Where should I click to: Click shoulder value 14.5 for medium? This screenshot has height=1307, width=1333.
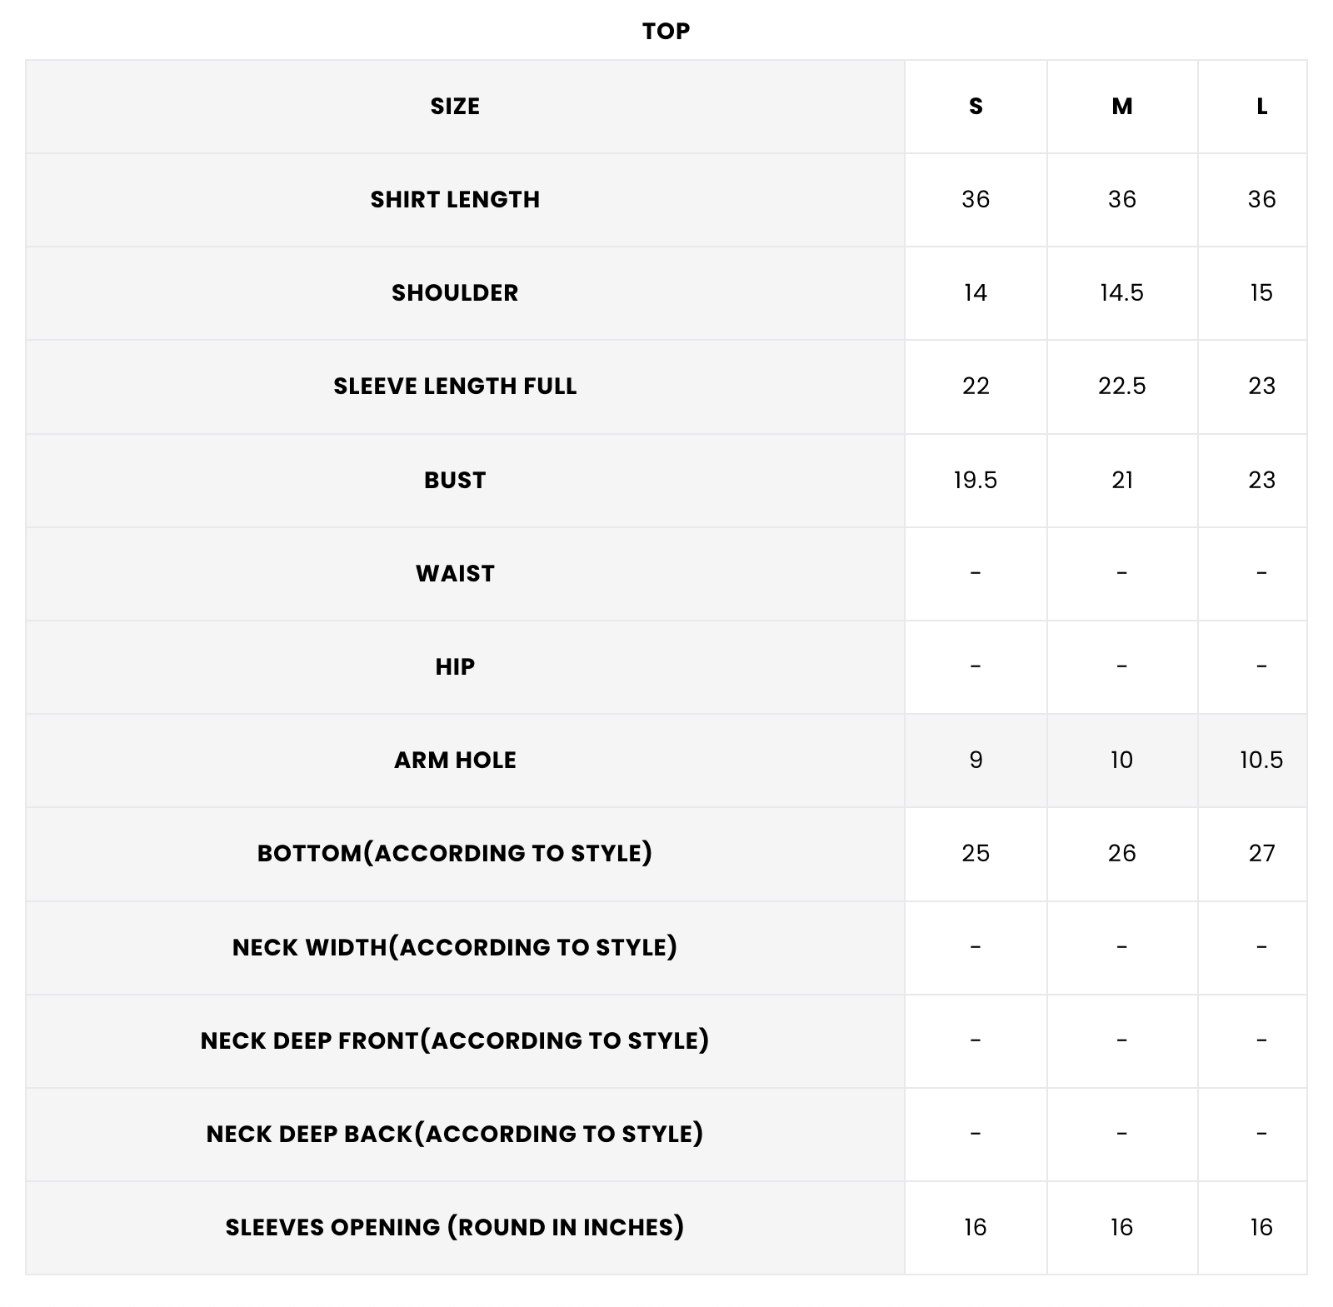[x=1121, y=293]
